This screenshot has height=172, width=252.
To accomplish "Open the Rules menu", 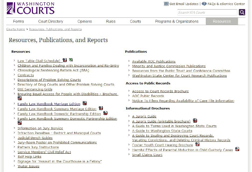I will pos(111,21).
